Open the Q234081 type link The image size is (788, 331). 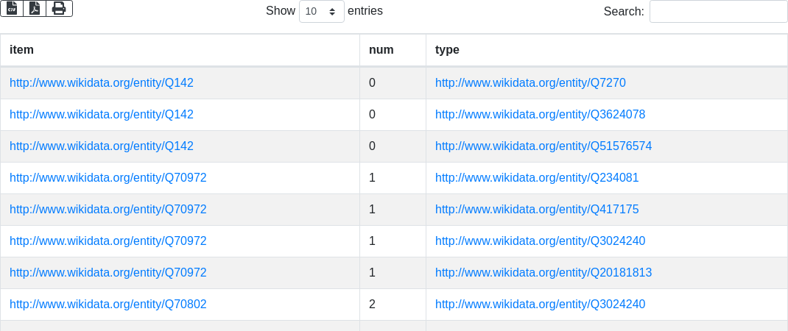point(537,178)
